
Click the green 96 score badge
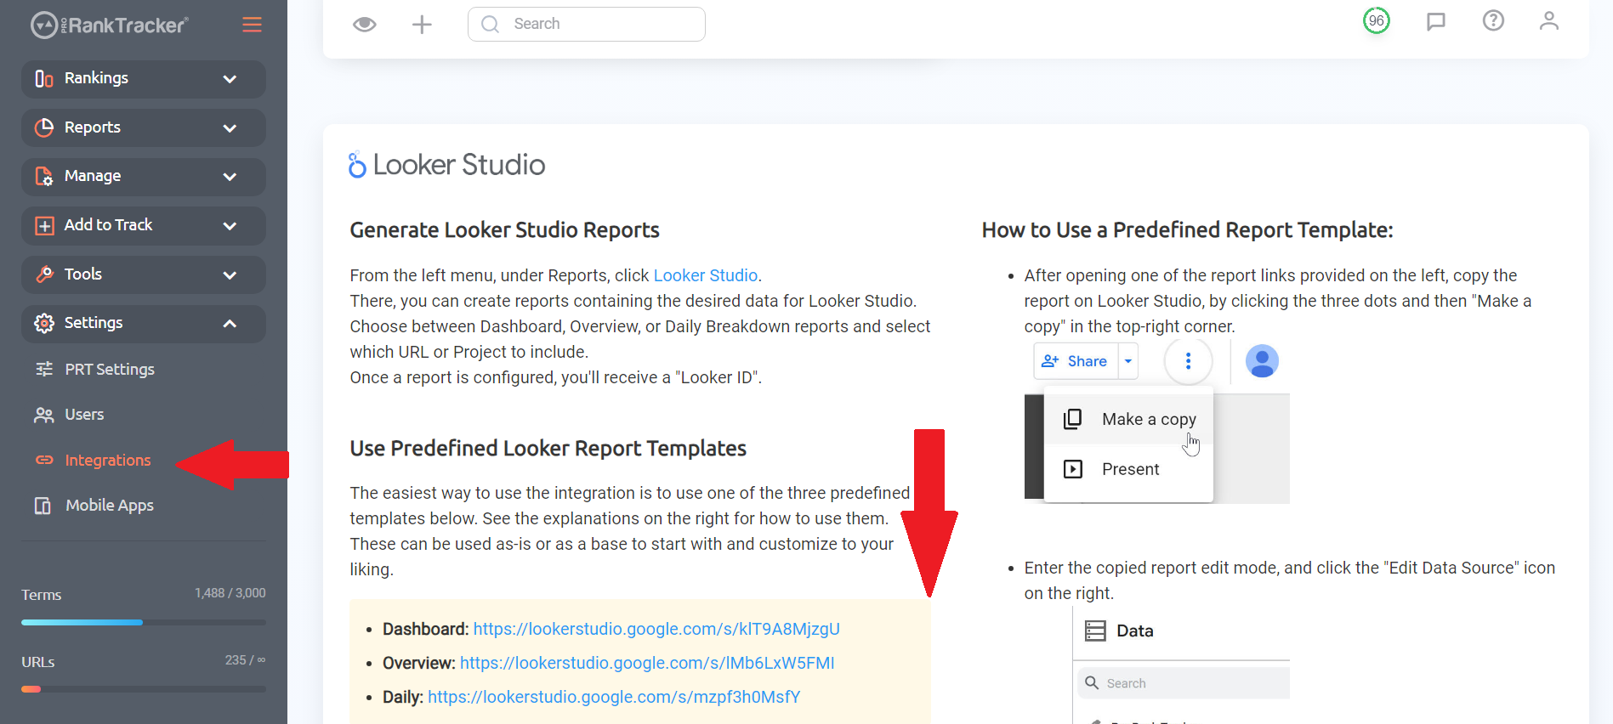click(1377, 20)
